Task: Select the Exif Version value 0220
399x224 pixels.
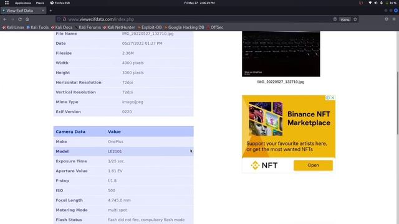Action: [x=127, y=112]
